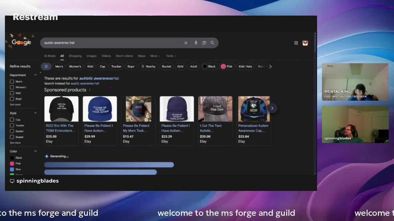Click the spinningblades webcam feed
394x221 pixels.
(x=355, y=124)
